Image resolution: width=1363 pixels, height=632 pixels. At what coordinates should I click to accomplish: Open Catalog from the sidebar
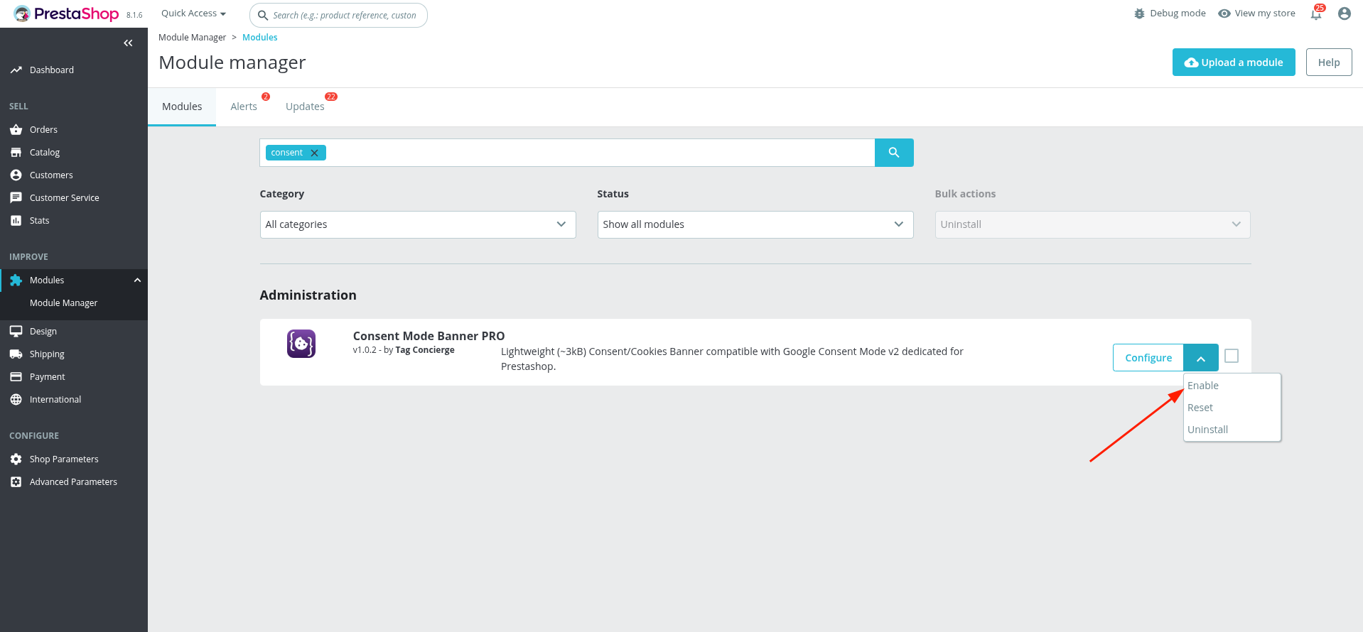[x=45, y=152]
